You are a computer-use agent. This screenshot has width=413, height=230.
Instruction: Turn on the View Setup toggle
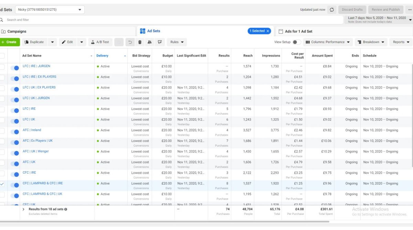[x=296, y=42]
